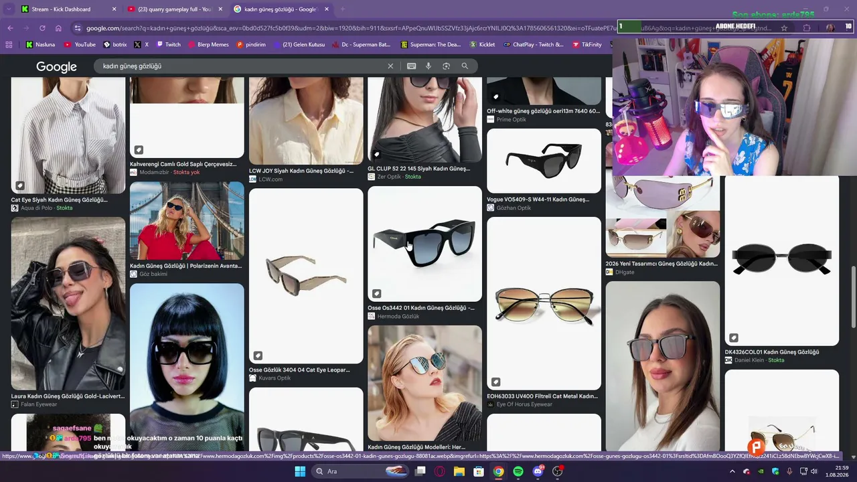
Task: Open Laura Kadın Güneş Gözlüğü Gold-Lacivert image
Action: click(68, 303)
